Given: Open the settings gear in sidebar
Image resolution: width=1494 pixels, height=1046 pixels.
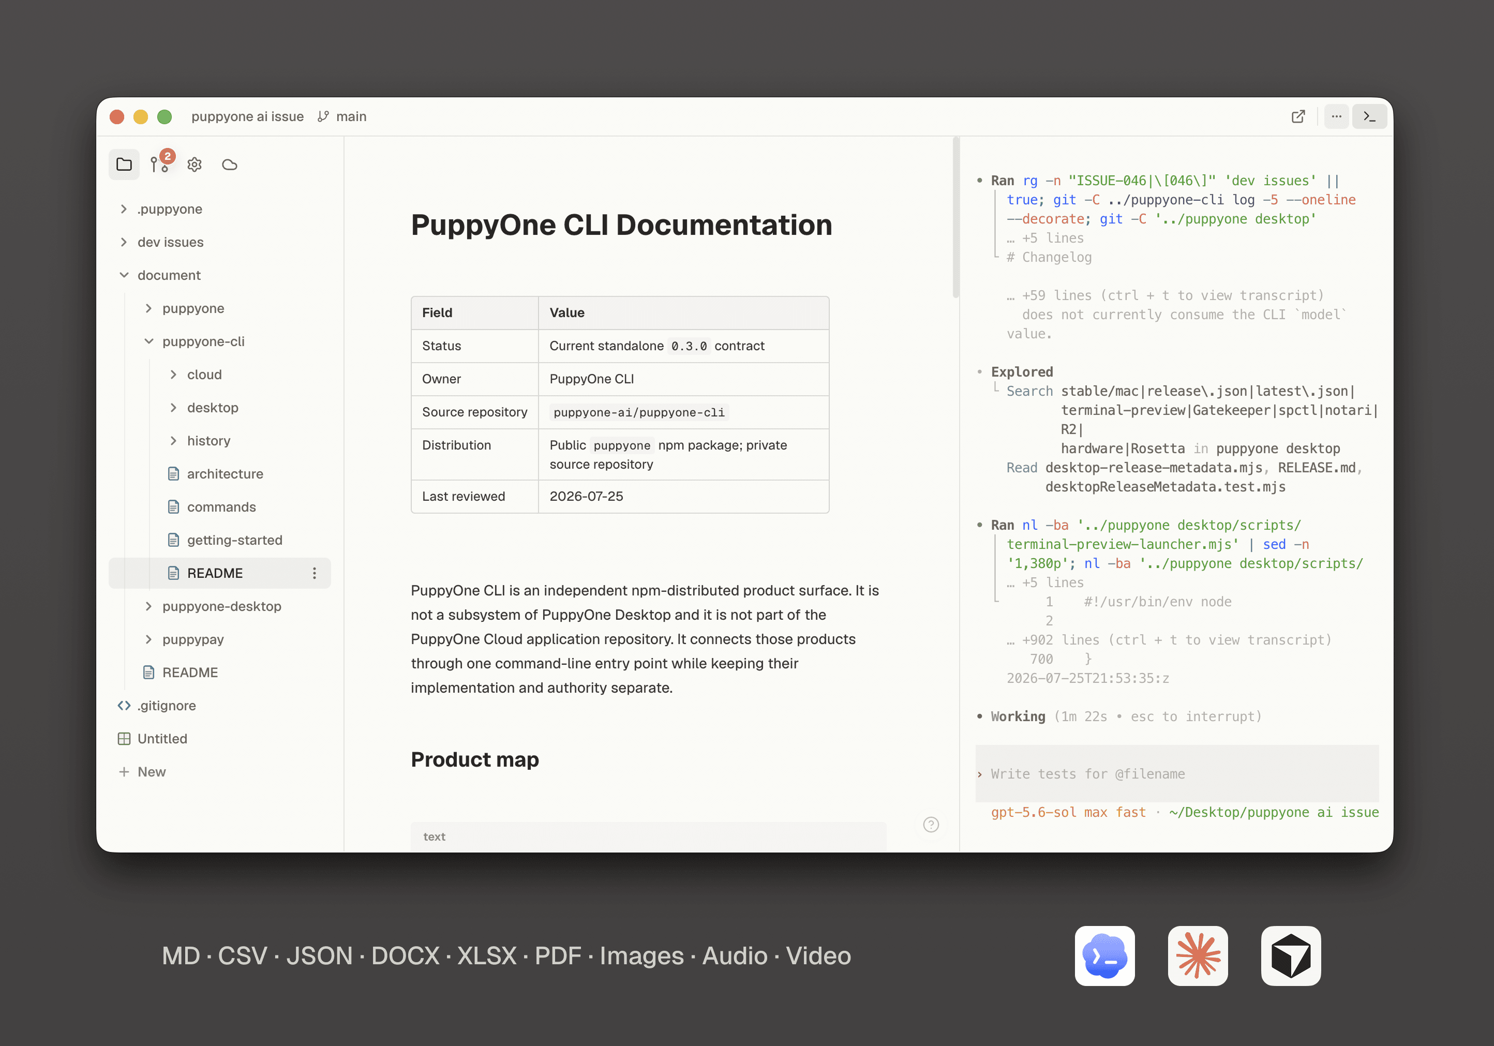Looking at the screenshot, I should (x=195, y=165).
